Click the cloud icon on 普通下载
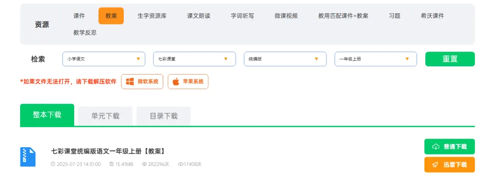 [436, 147]
